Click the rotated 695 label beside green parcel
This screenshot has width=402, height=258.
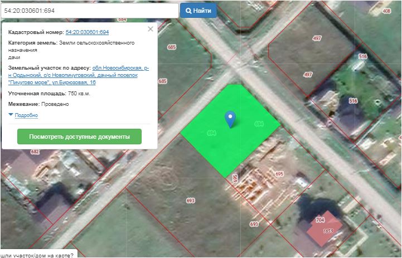pos(235,178)
